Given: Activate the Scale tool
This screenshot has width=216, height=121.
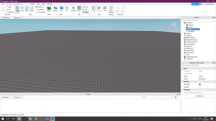Looking at the screenshot, I should pyautogui.click(x=27, y=9).
